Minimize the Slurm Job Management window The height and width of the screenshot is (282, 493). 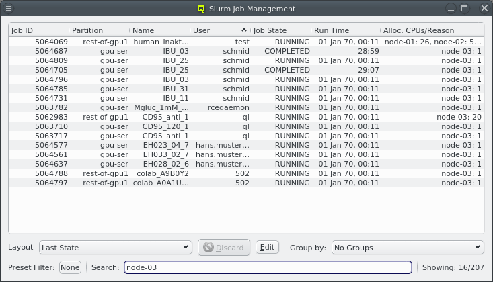tap(451, 9)
